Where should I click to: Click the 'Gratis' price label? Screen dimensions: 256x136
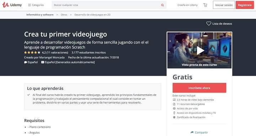182,77
